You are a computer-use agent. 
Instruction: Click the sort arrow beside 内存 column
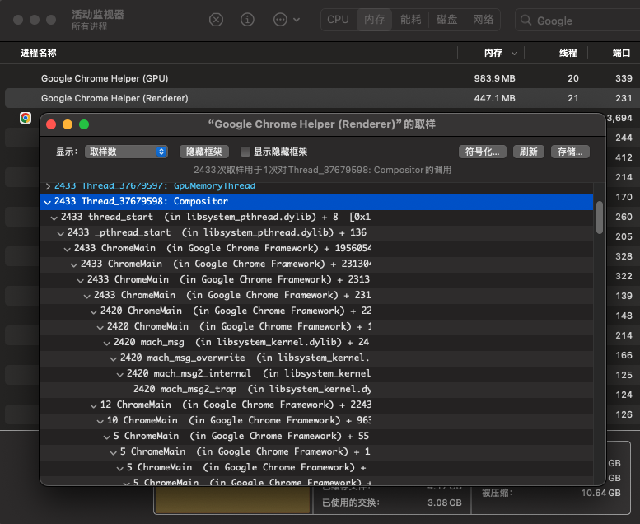(x=515, y=54)
